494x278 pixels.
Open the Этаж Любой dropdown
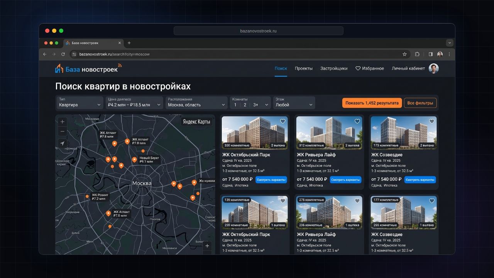294,102
